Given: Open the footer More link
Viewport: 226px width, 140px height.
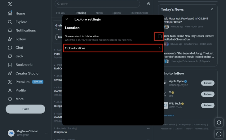Looking at the screenshot, I should (x=189, y=129).
